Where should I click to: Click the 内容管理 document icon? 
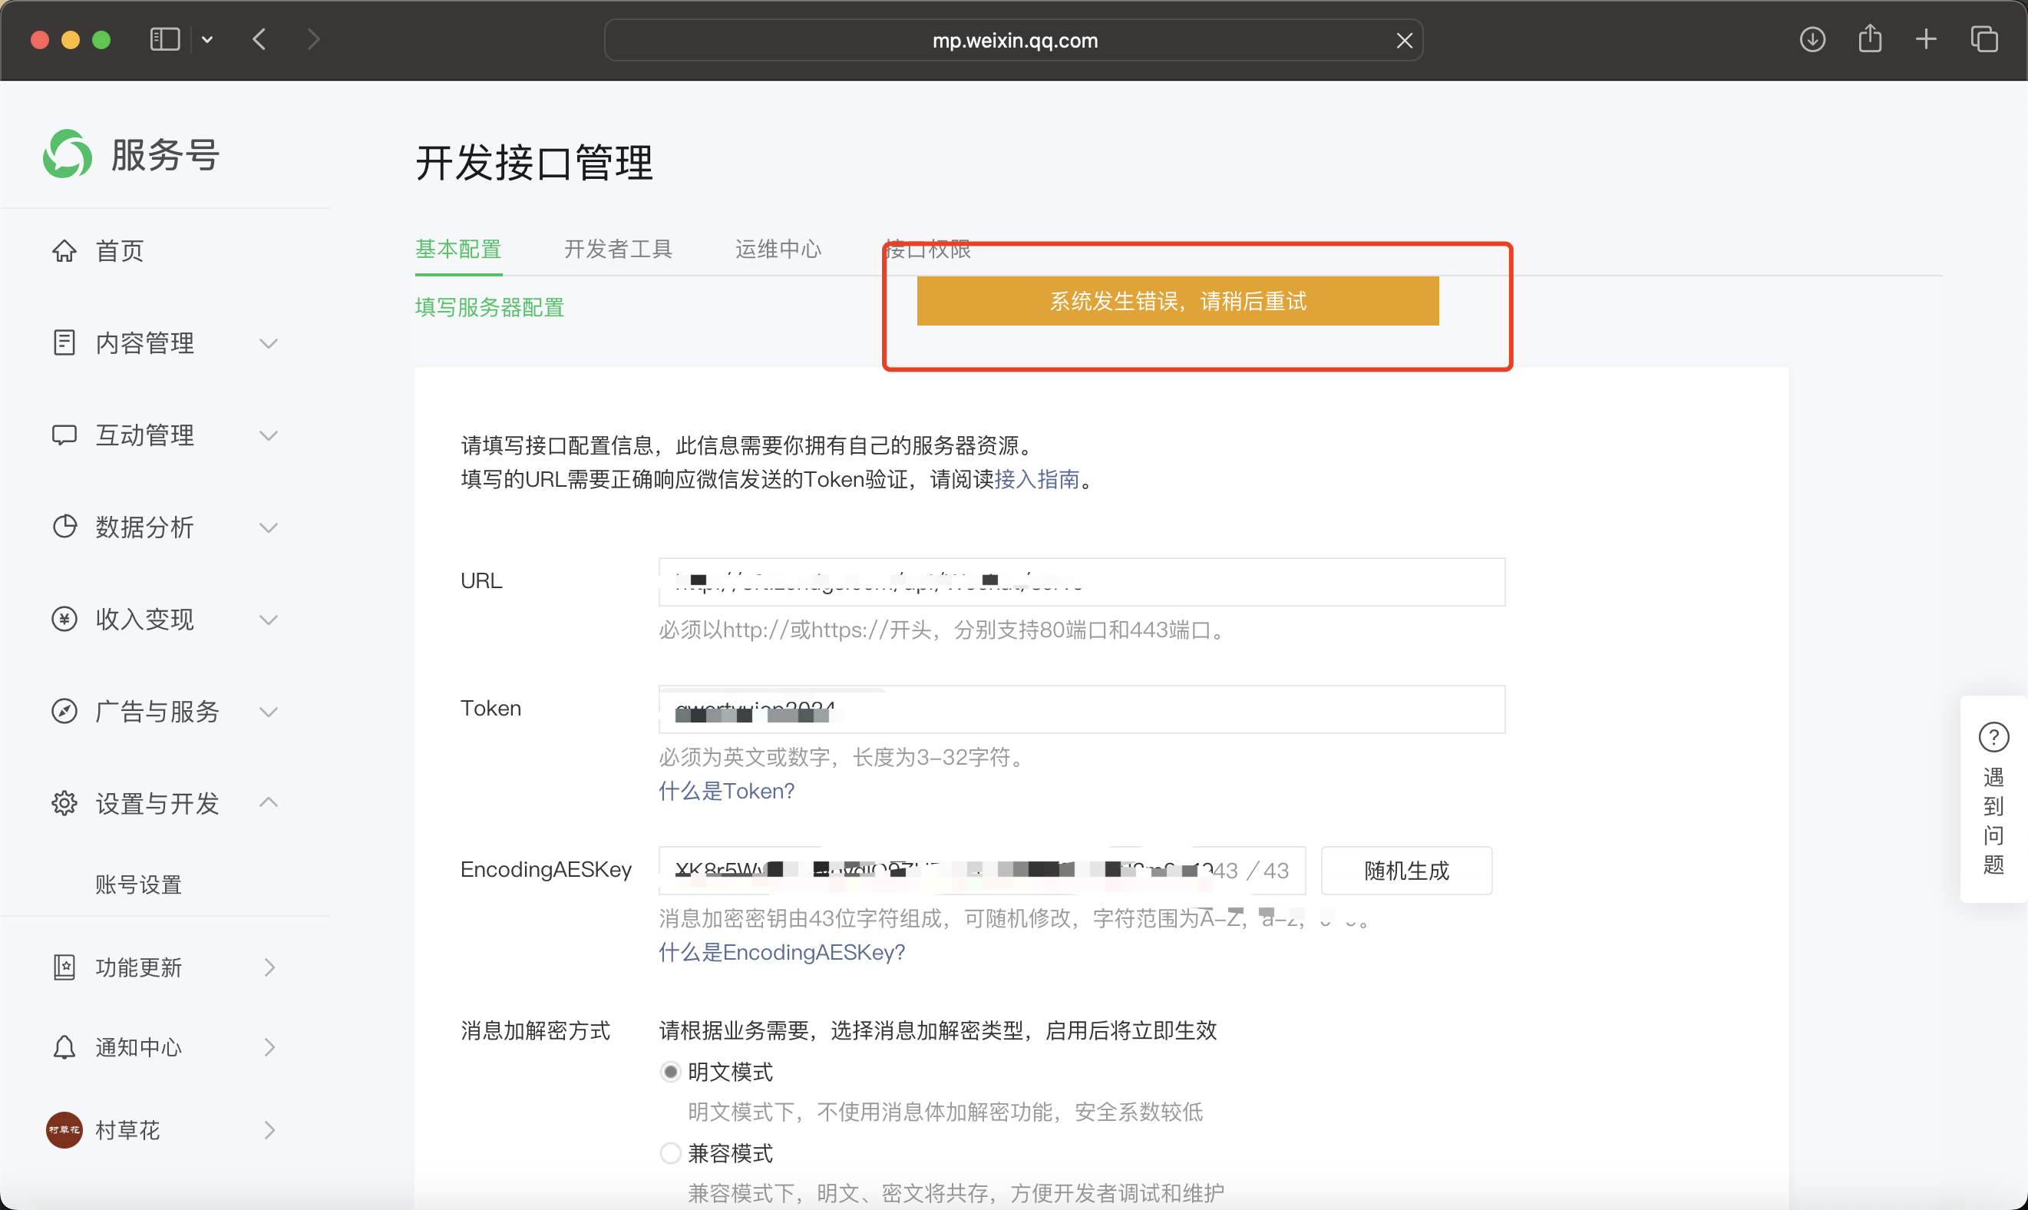pos(64,342)
